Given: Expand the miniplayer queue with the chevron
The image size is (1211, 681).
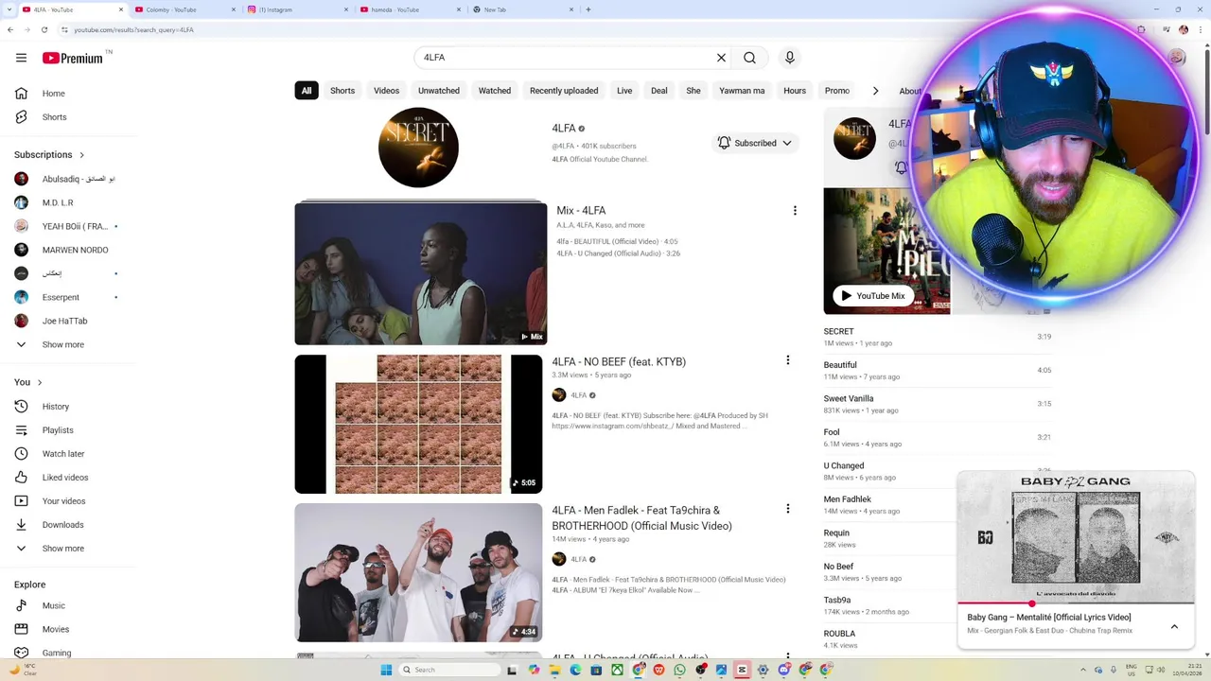Looking at the screenshot, I should [1174, 626].
